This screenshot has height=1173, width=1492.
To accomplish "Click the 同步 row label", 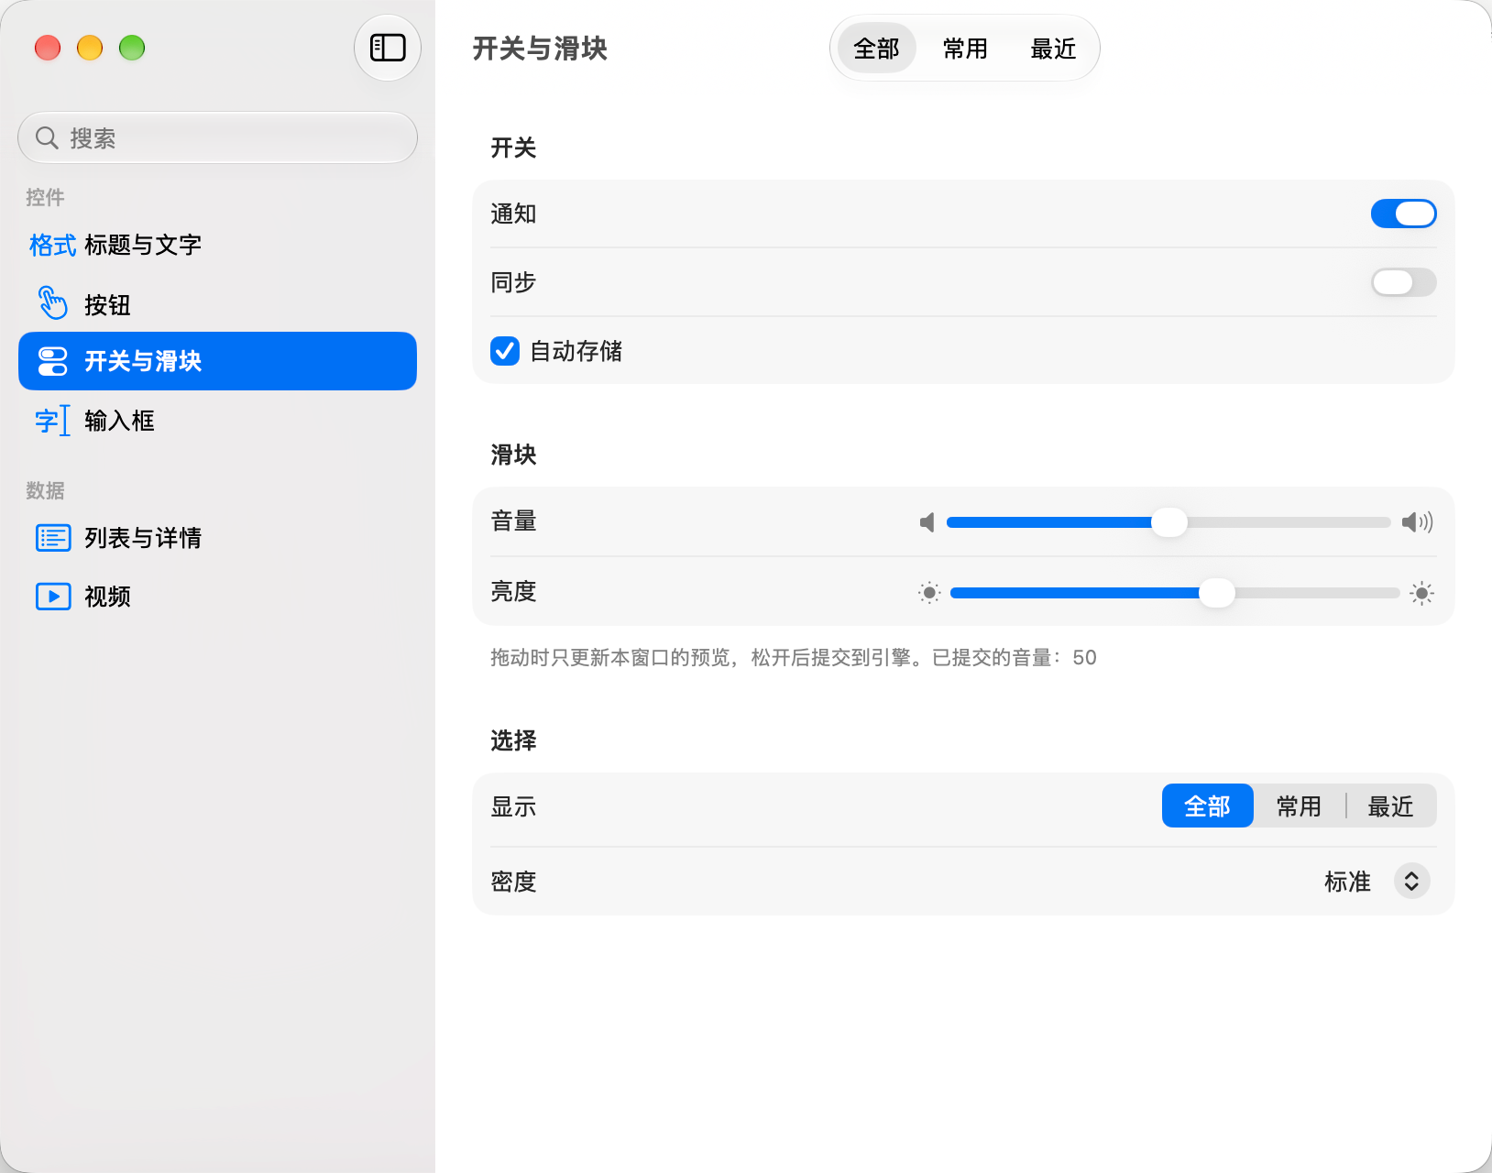I will coord(513,282).
